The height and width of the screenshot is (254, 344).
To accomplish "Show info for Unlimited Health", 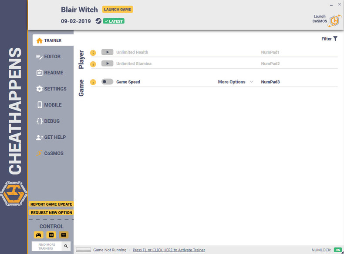I will tap(93, 53).
